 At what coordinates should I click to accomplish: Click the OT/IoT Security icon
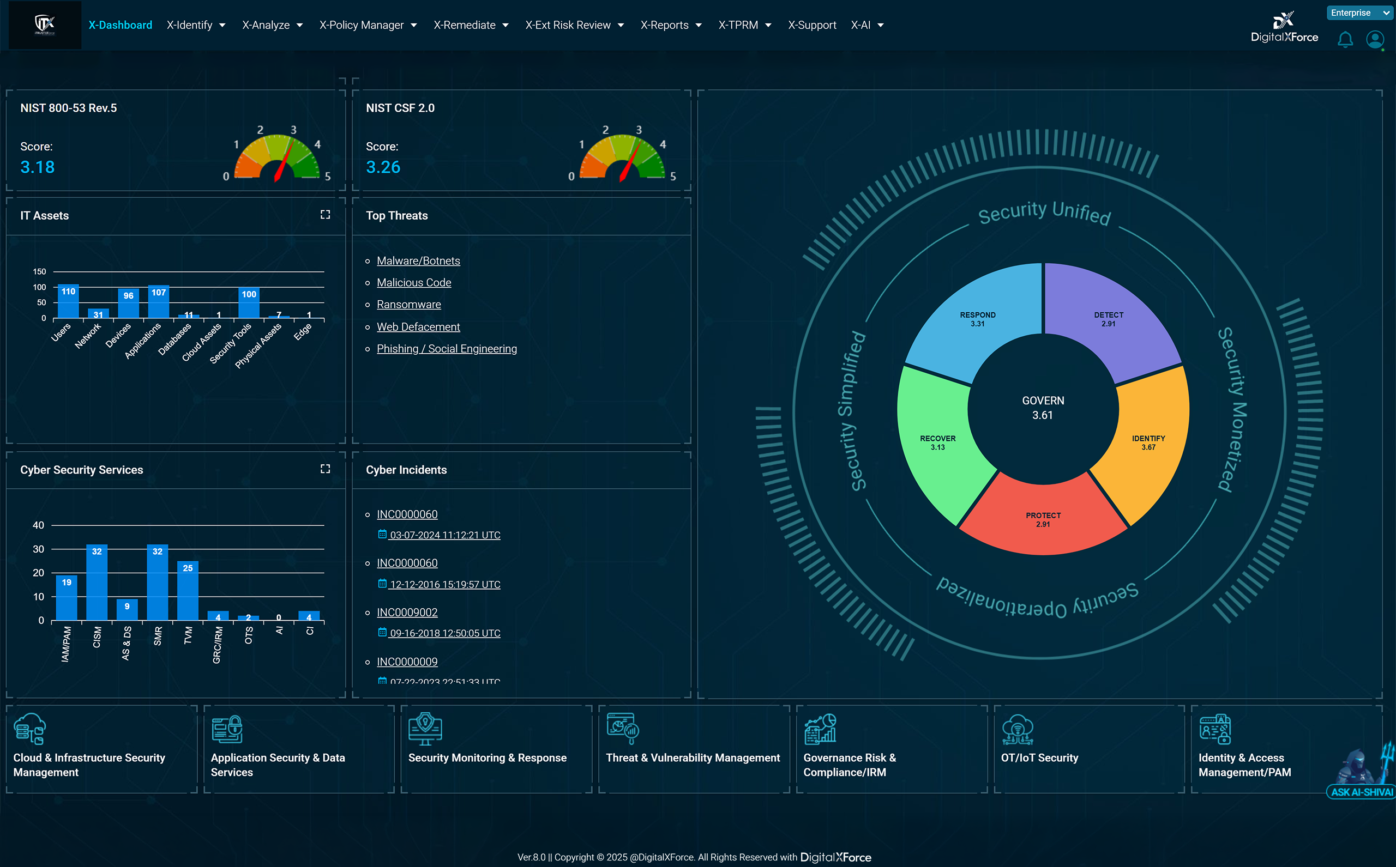click(1019, 729)
